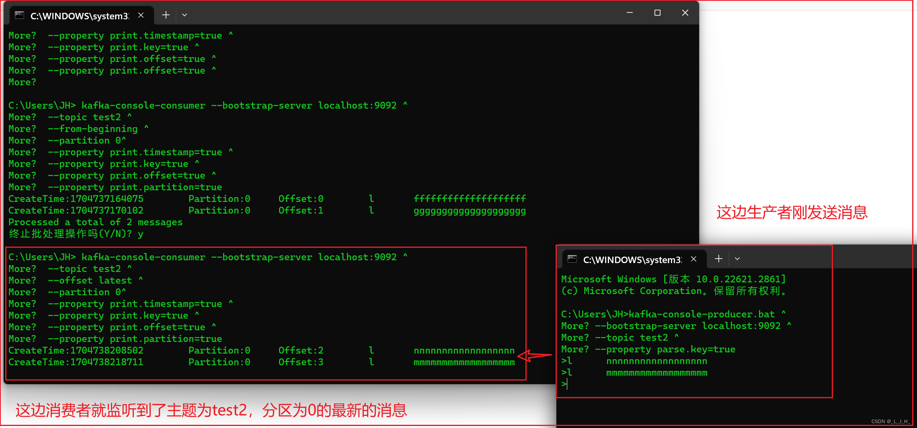Expand consumer terminal's tab profile dropdown
Screen dimensions: 917x428
click(185, 15)
